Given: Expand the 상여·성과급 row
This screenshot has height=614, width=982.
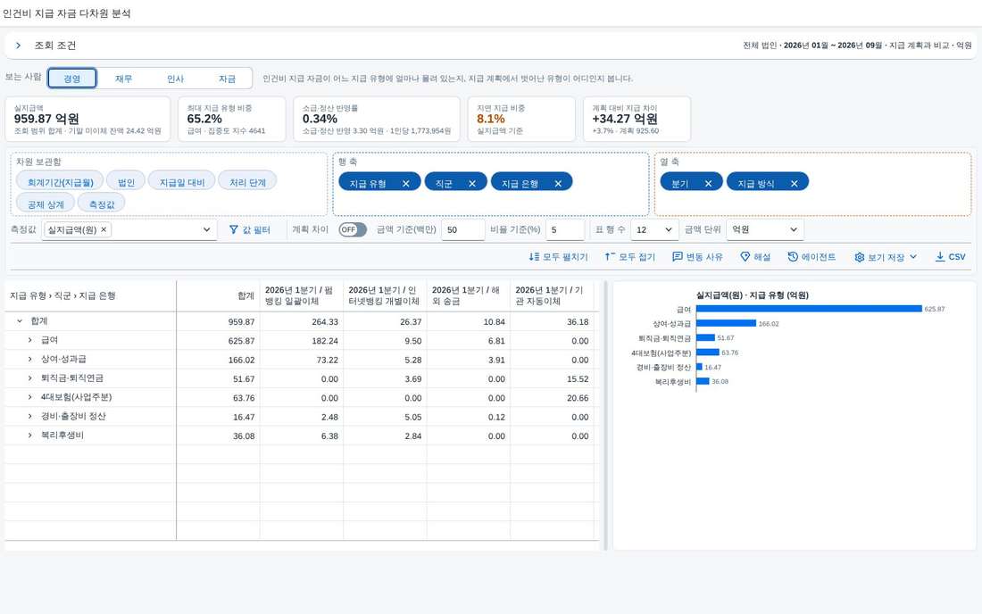Looking at the screenshot, I should tap(29, 360).
